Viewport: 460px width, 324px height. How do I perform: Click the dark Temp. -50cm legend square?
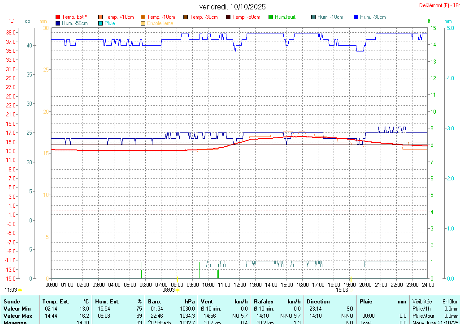tap(228, 17)
